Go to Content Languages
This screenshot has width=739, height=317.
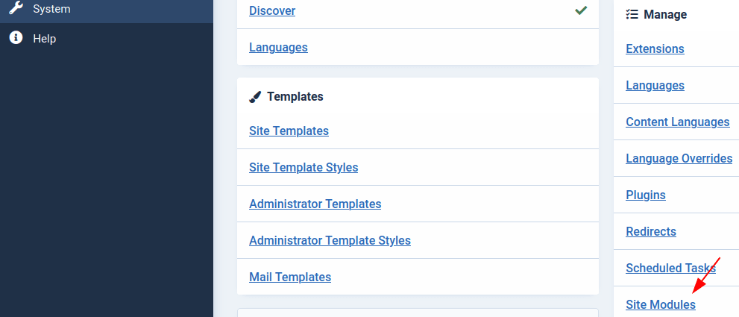677,122
